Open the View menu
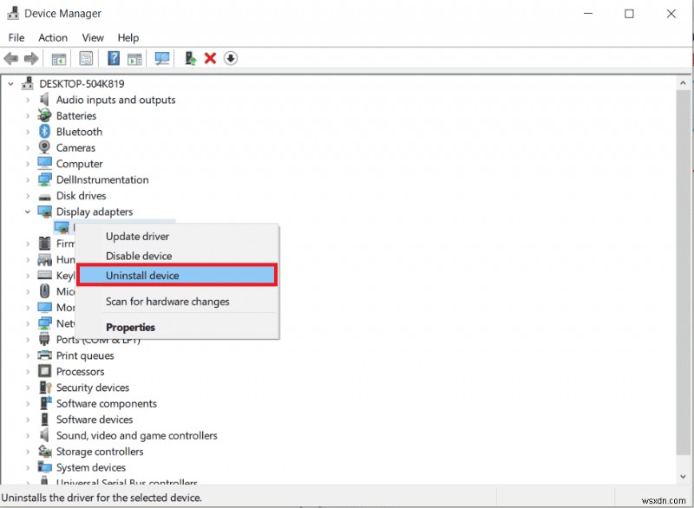 (93, 37)
